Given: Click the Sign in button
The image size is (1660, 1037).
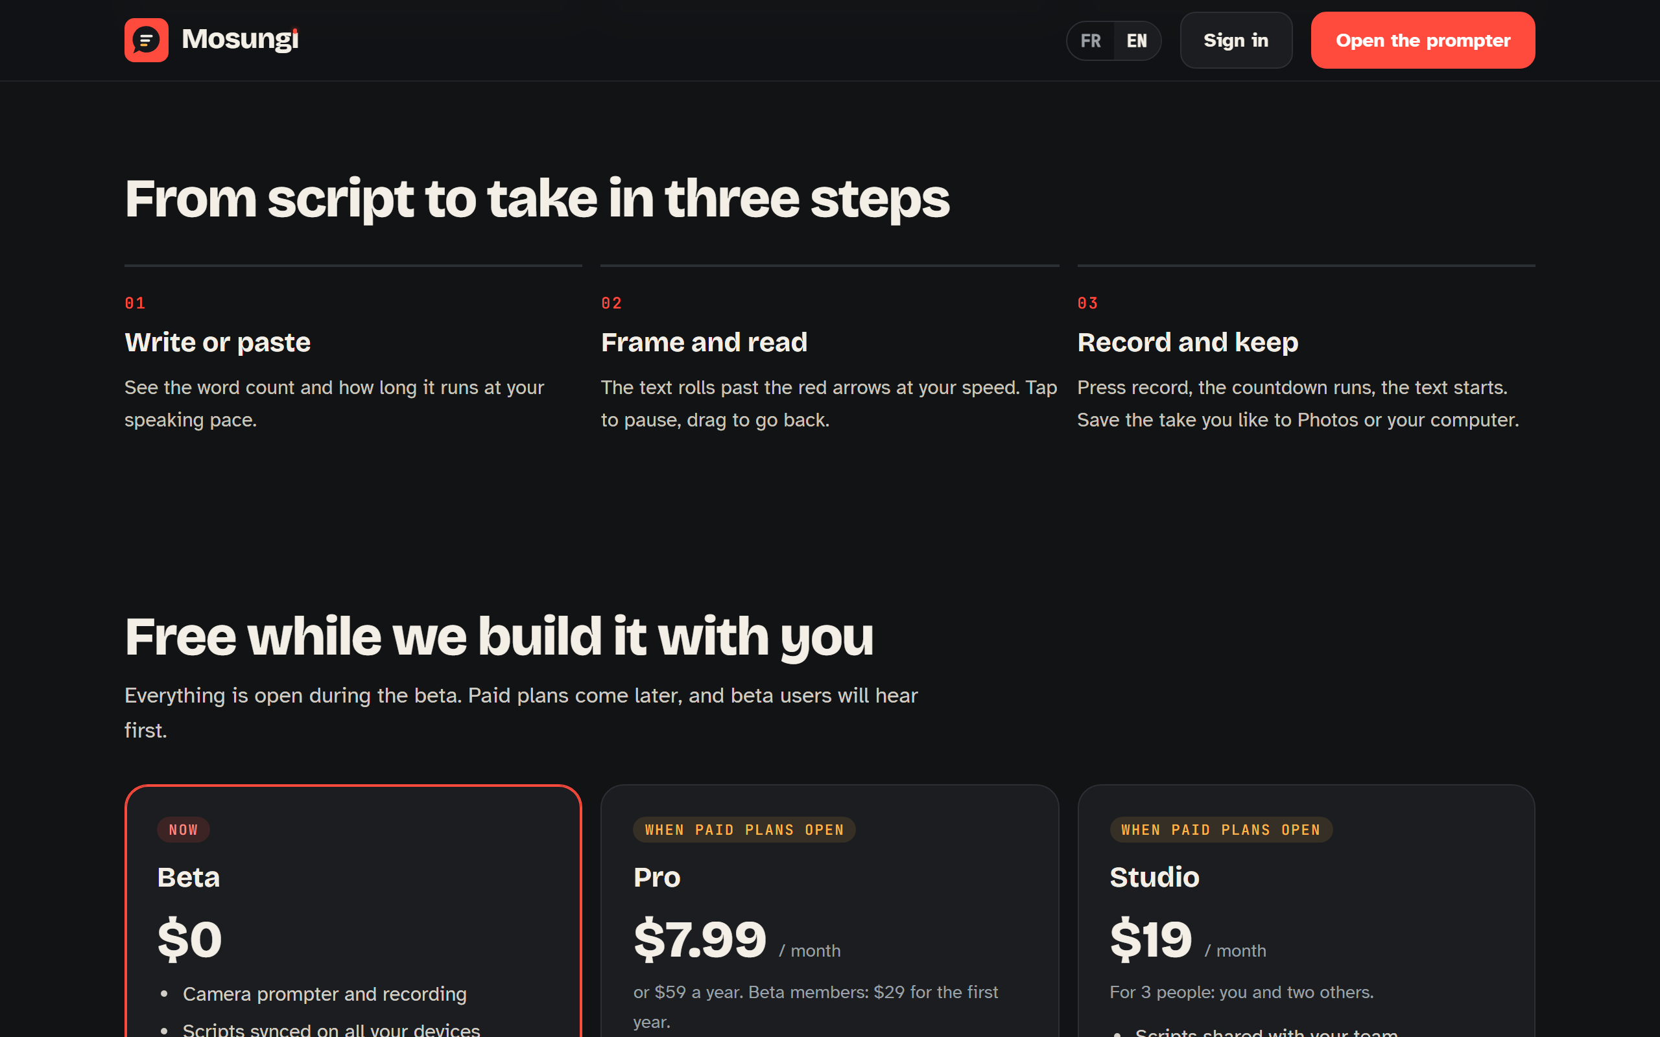Looking at the screenshot, I should (1236, 40).
